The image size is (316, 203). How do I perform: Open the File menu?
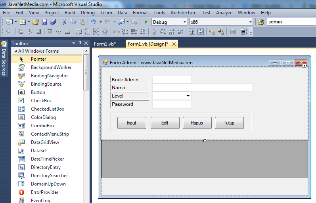click(x=6, y=13)
